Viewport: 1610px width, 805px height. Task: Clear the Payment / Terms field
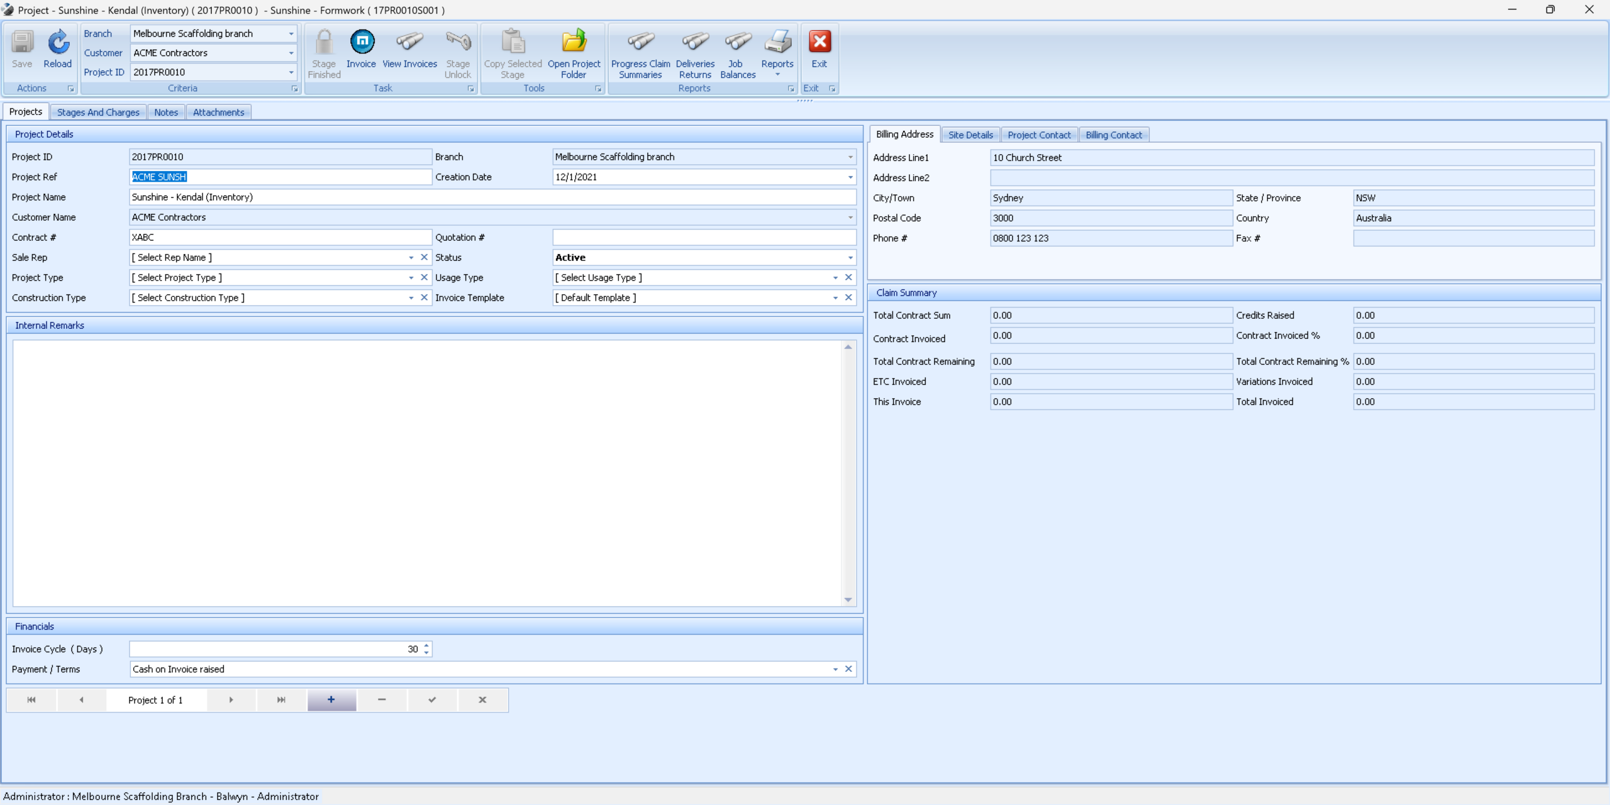(x=848, y=669)
